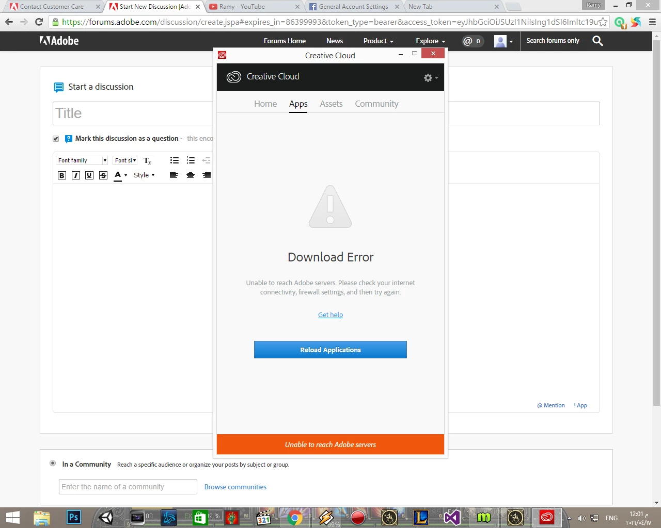The width and height of the screenshot is (661, 528).
Task: Click the Reload Applications button
Action: click(x=330, y=350)
